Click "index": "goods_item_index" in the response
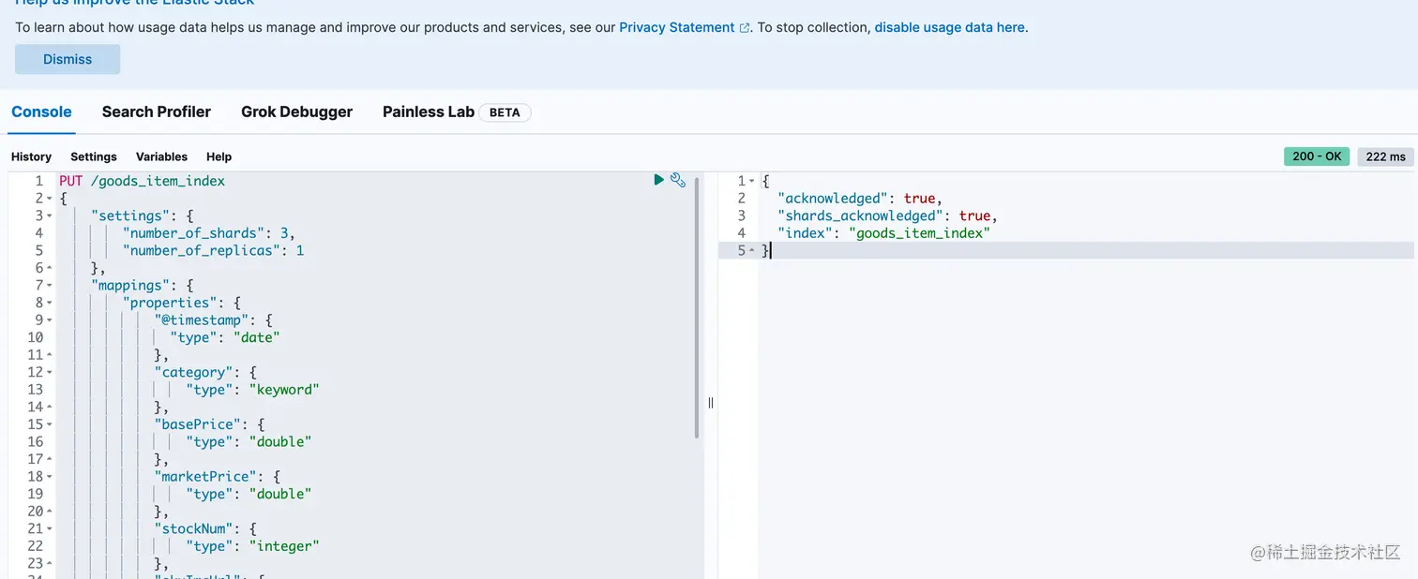This screenshot has width=1418, height=579. 883,233
